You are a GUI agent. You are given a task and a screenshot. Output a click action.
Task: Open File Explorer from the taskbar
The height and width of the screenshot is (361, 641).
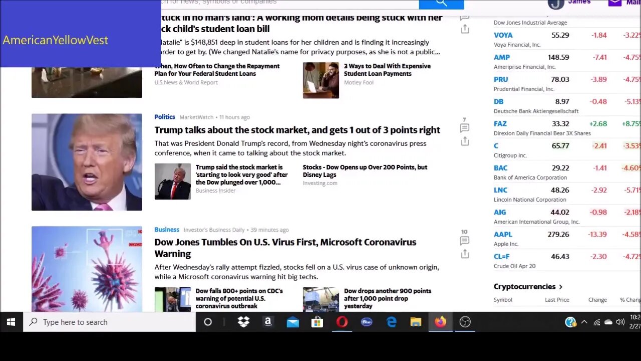point(416,322)
